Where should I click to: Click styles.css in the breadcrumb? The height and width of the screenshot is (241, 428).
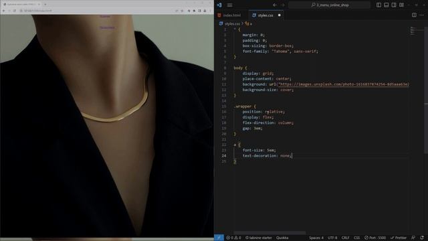[x=232, y=24]
